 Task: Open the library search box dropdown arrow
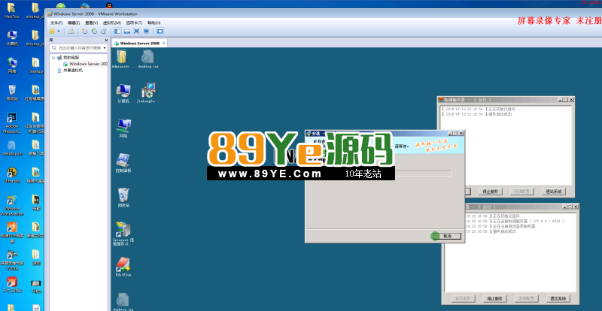(x=105, y=47)
